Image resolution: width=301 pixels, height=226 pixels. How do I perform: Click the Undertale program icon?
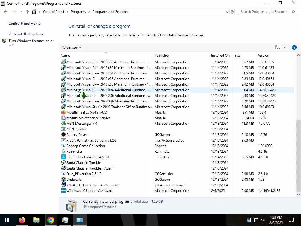63,179
